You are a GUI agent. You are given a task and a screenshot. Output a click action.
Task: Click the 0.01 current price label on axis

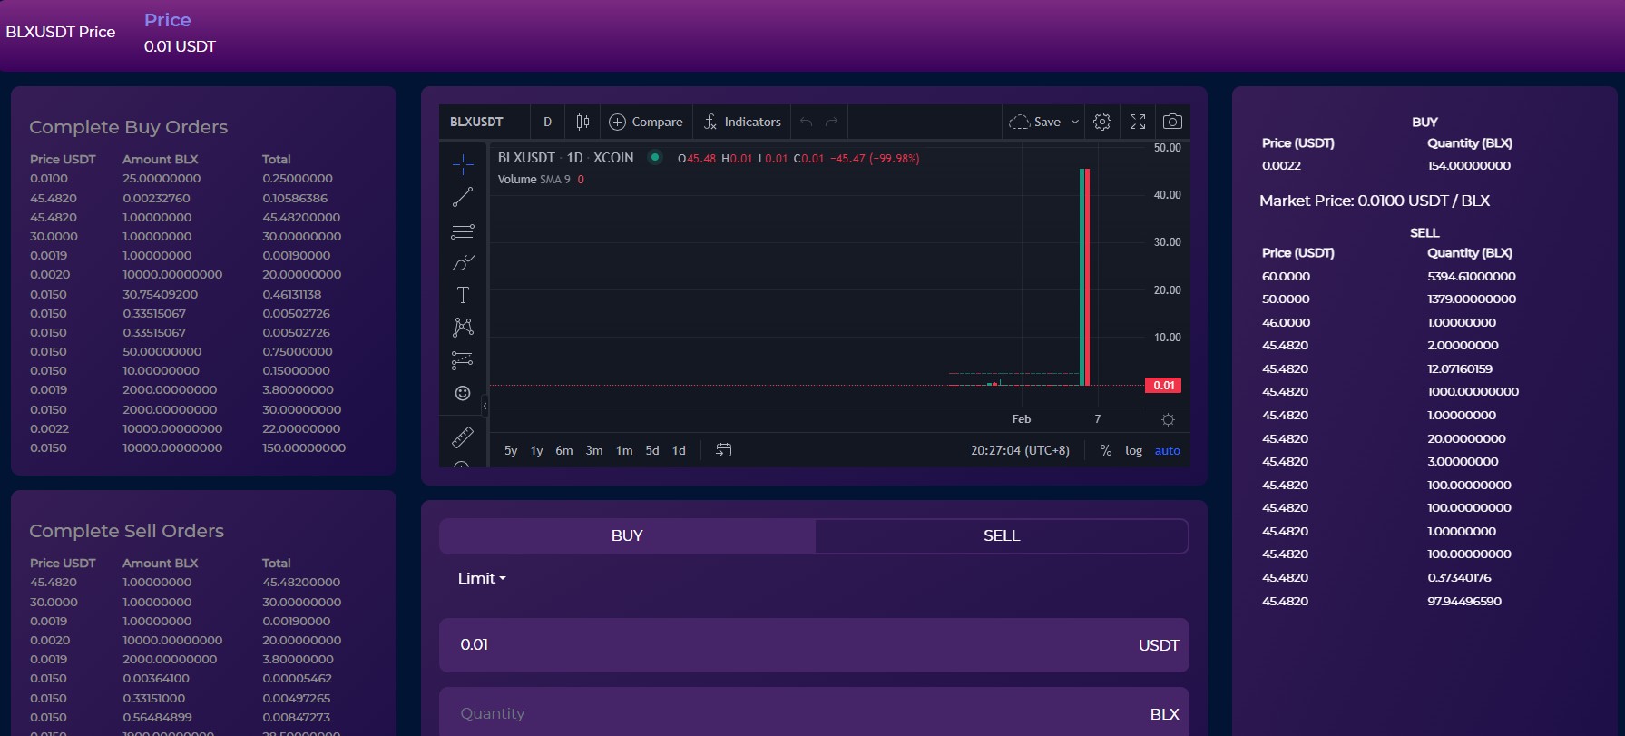pyautogui.click(x=1163, y=386)
